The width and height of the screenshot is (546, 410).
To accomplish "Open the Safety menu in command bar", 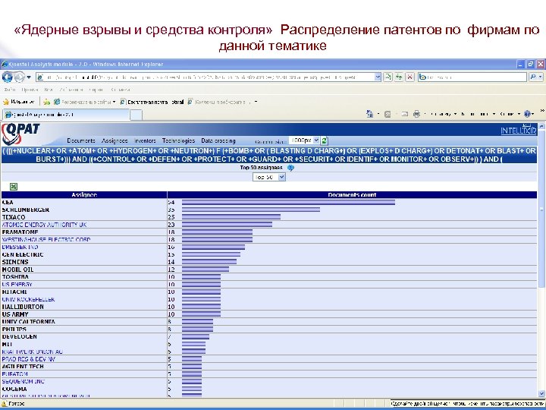I will pyautogui.click(x=478, y=114).
